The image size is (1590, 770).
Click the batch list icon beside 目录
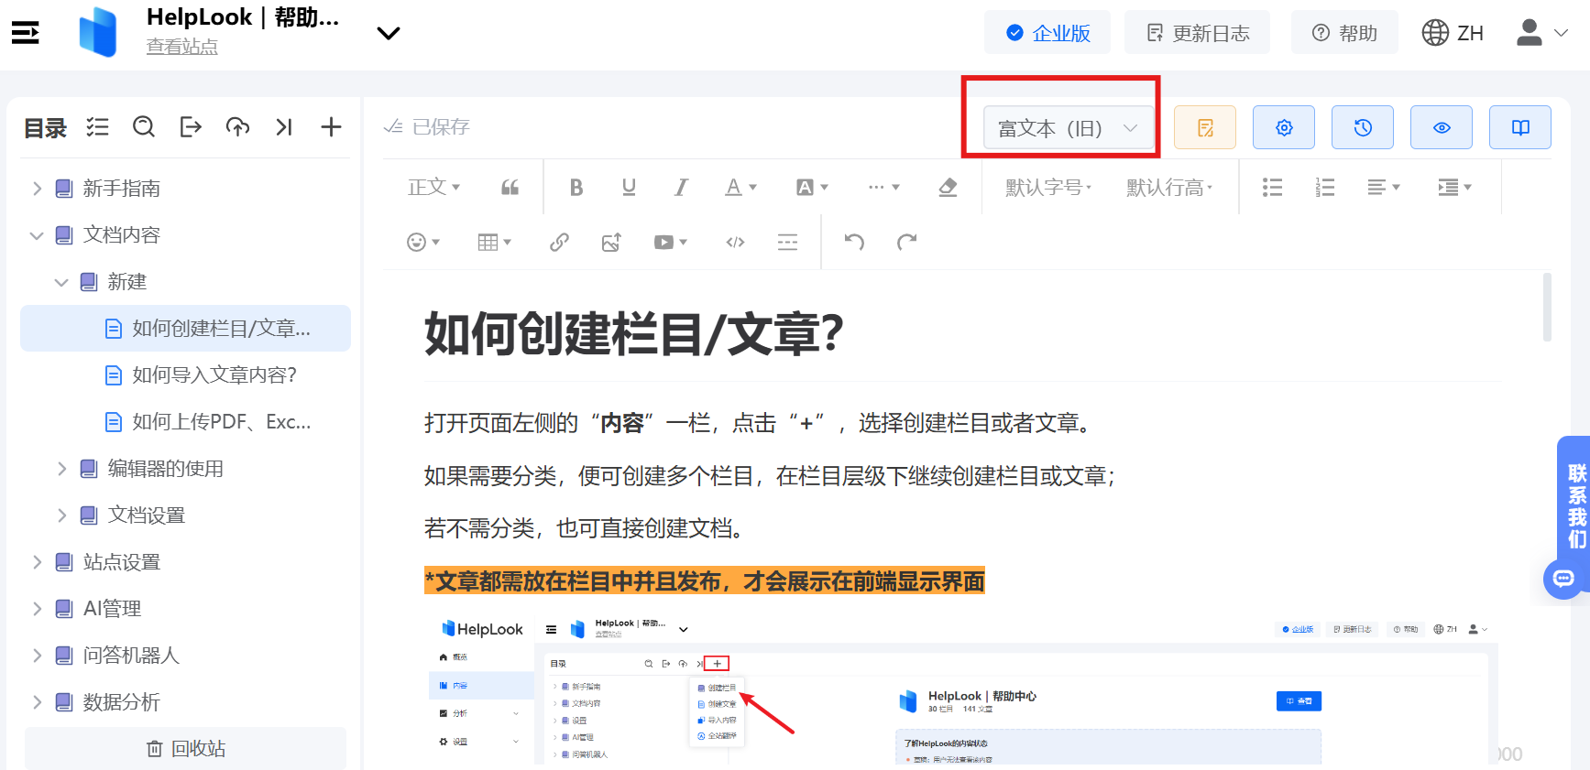coord(97,127)
